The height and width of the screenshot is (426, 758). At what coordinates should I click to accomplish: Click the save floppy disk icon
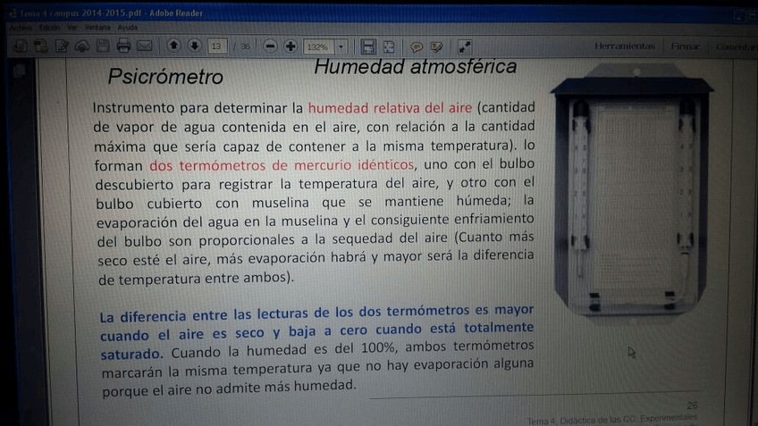click(x=103, y=46)
